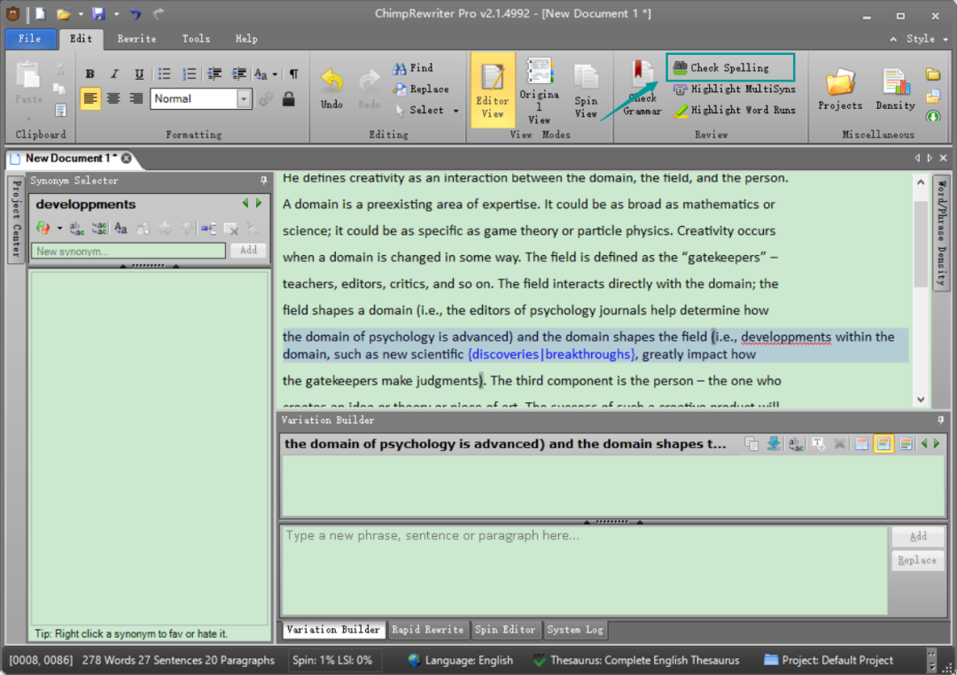Toggle underline formatting

click(x=139, y=74)
